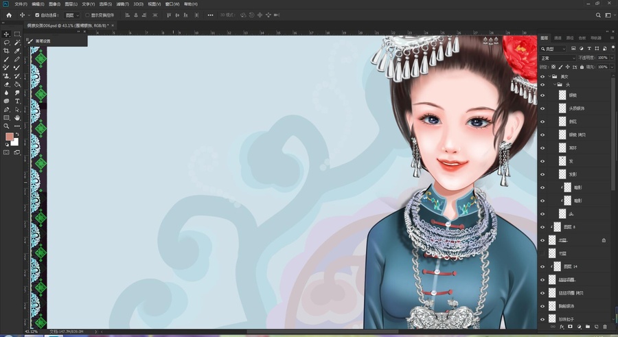Select the Clone Stamp tool
This screenshot has width=618, height=337.
tap(6, 76)
